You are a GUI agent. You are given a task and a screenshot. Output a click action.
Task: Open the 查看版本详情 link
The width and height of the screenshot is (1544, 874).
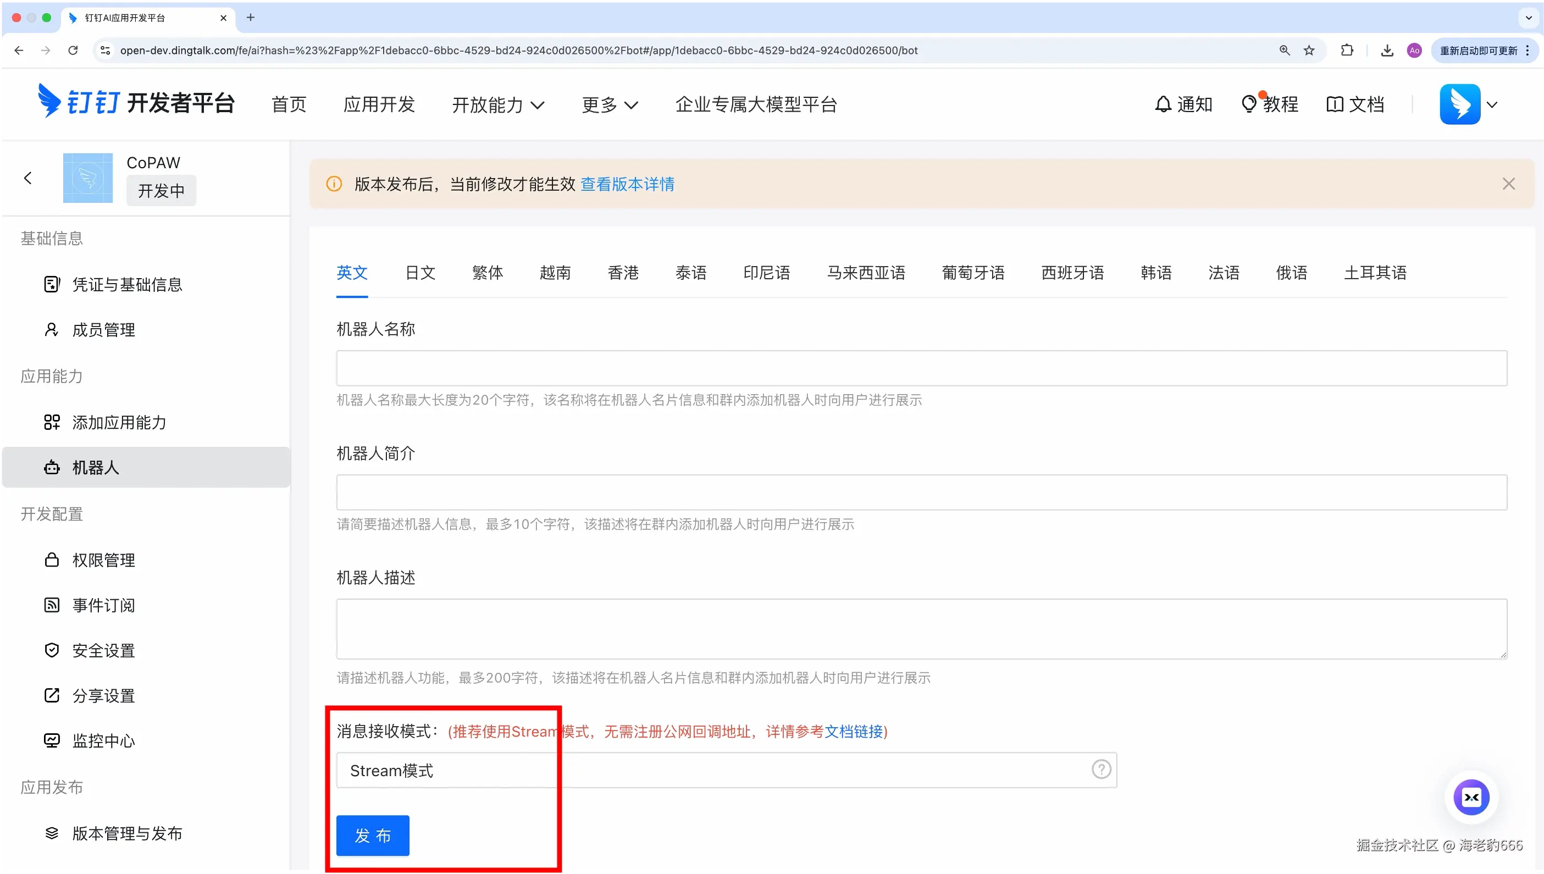pos(627,184)
